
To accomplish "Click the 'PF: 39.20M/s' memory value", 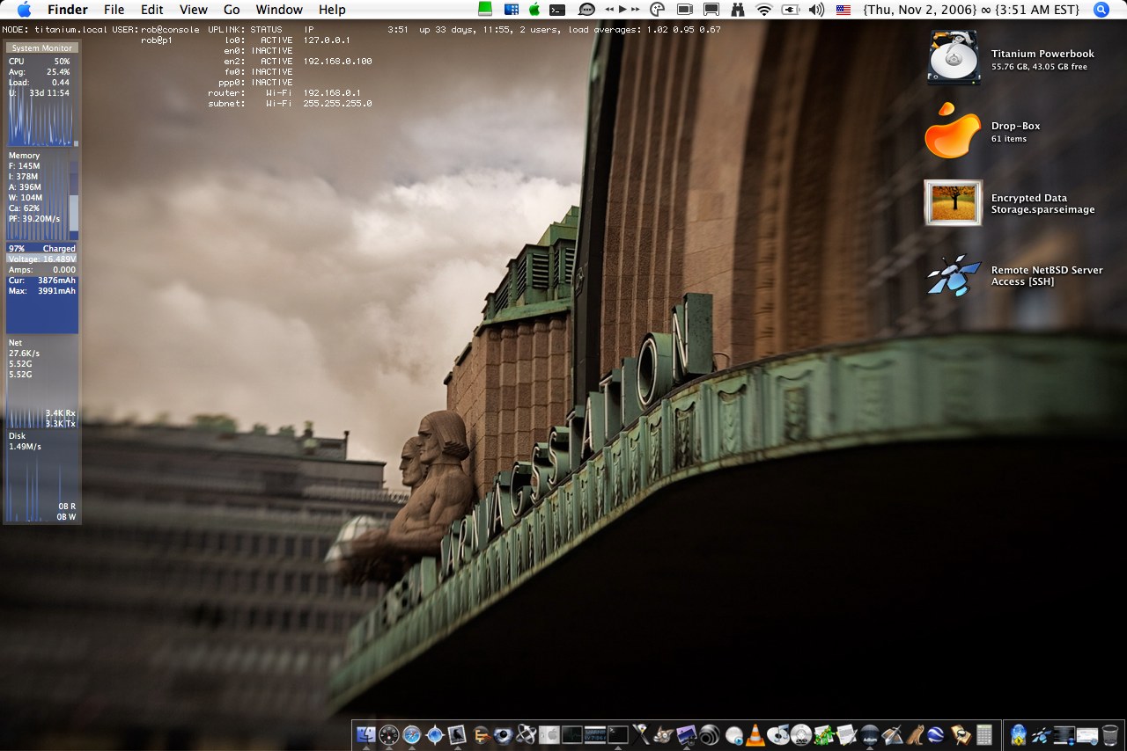I will (34, 219).
